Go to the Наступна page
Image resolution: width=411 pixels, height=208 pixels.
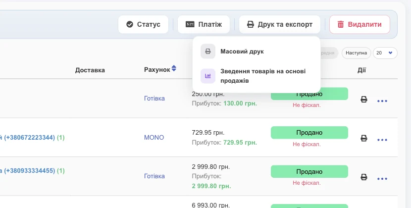pyautogui.click(x=356, y=53)
